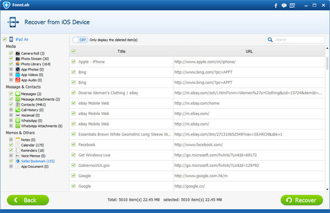Click the App Videos icon
This screenshot has width=330, height=213.
pyautogui.click(x=18, y=75)
